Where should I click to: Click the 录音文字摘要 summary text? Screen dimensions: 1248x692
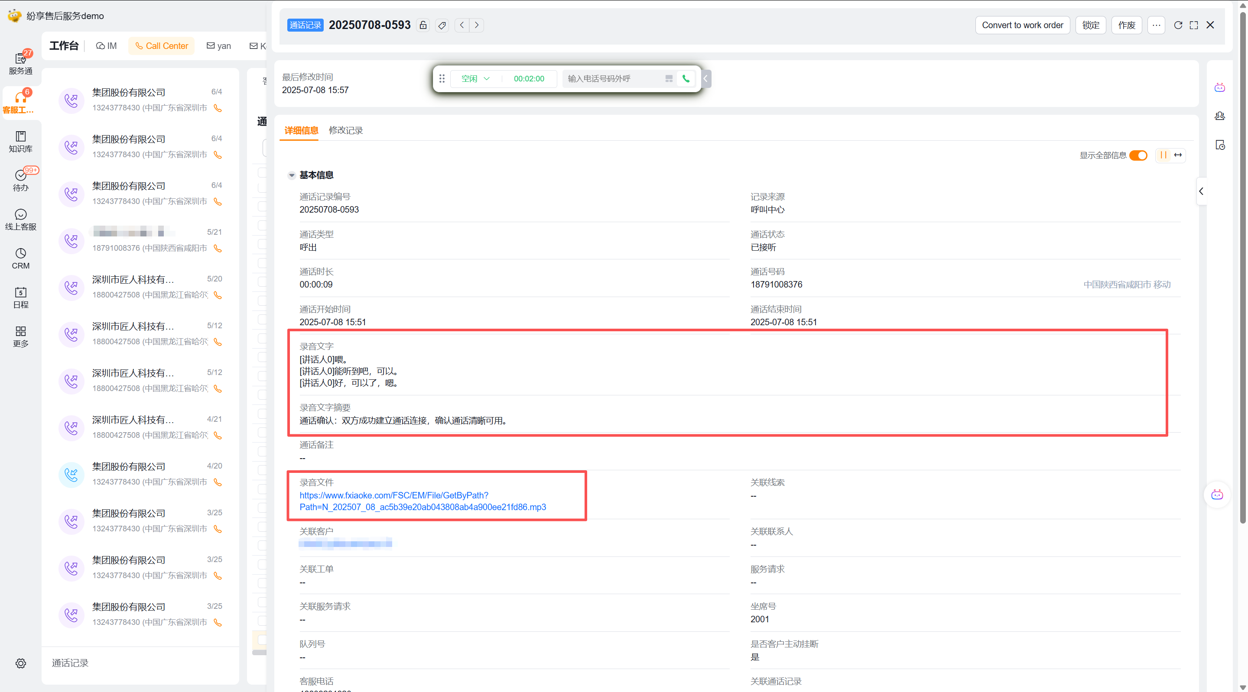[403, 421]
